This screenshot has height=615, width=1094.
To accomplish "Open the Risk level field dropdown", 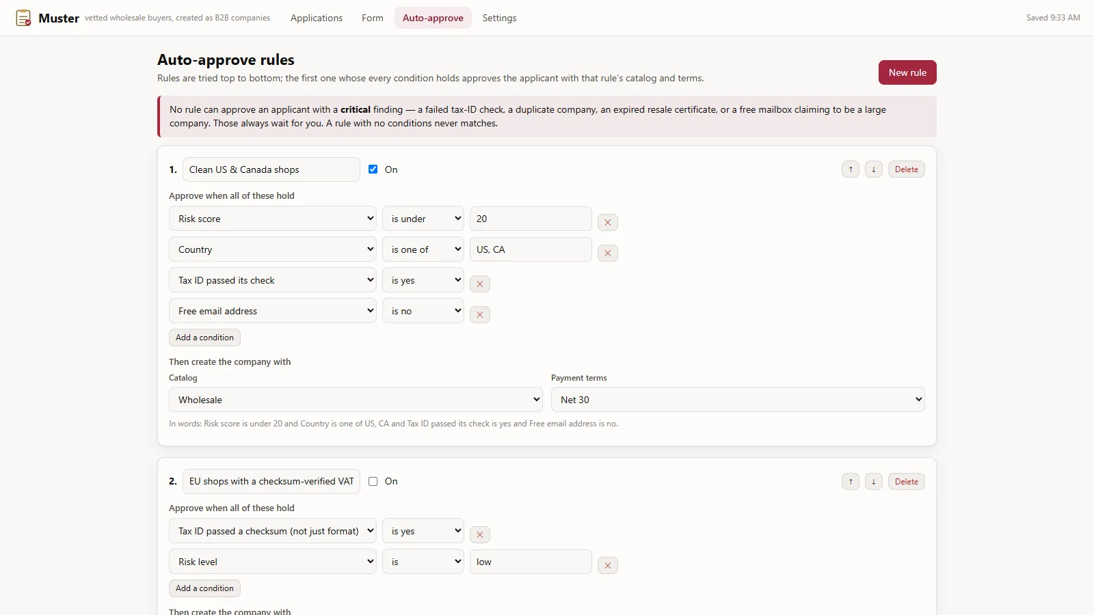I will [273, 562].
